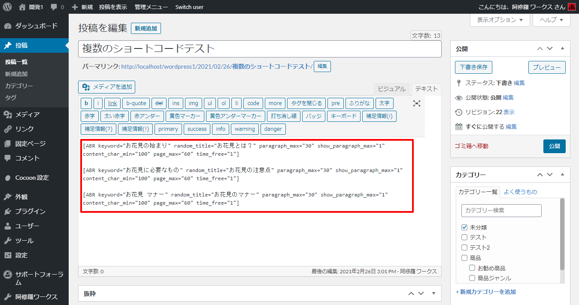Click 黄色マーカー quicktag button
The image size is (579, 305).
tap(185, 116)
